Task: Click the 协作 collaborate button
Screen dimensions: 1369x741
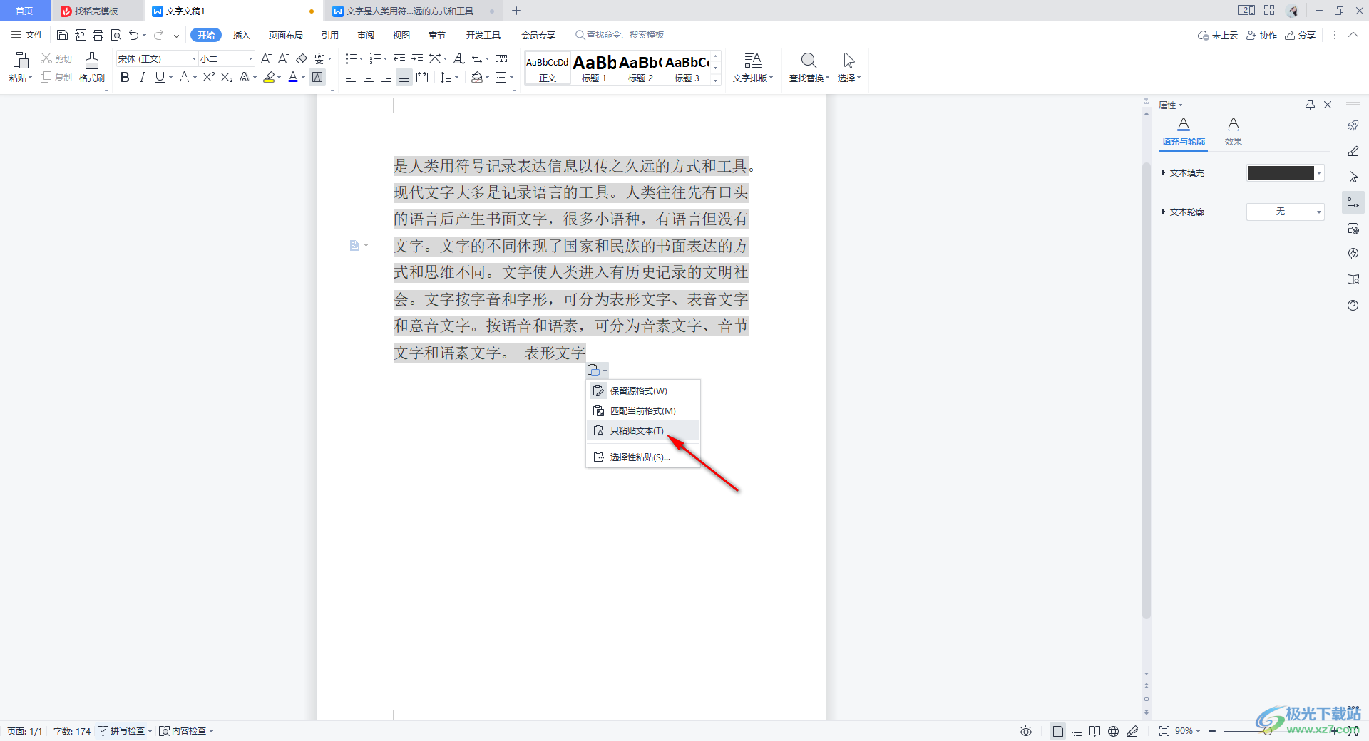Action: click(x=1261, y=35)
